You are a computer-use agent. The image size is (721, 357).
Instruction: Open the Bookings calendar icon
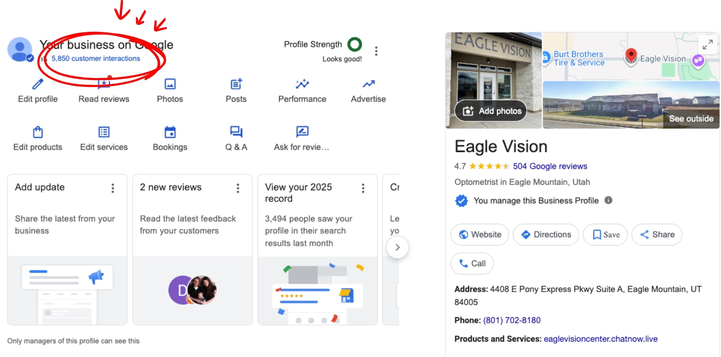[x=170, y=132]
